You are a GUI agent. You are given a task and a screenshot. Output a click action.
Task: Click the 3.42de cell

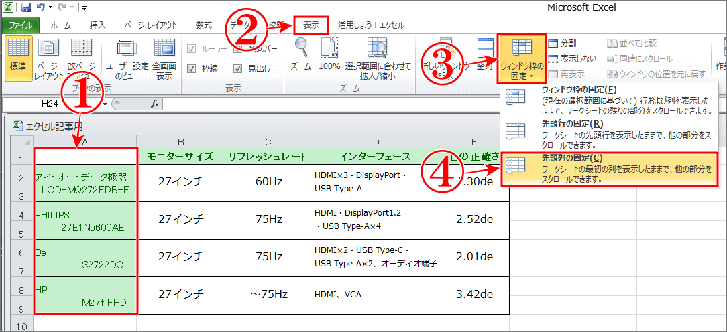[474, 294]
